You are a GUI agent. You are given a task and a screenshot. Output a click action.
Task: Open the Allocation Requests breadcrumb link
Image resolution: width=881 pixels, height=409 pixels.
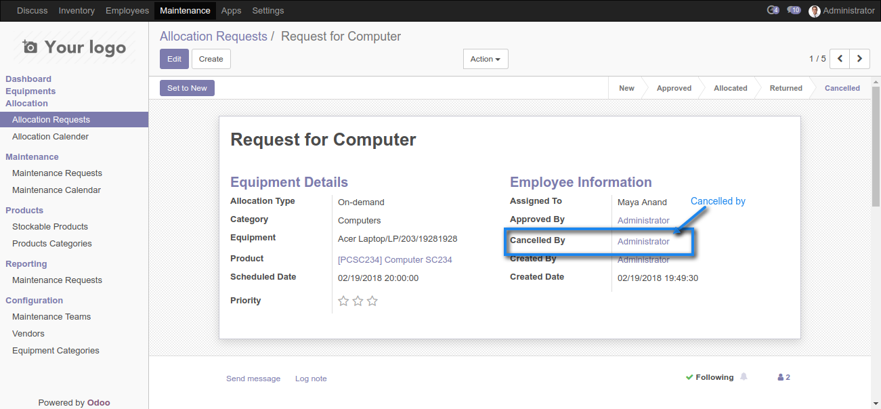[213, 37]
